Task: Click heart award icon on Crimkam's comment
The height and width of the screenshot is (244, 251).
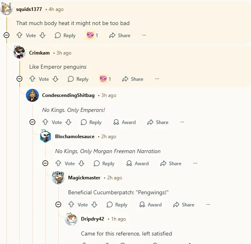Action: coord(103,79)
